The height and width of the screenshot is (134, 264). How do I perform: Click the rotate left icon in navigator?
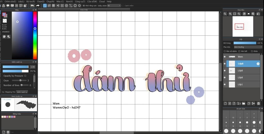pos(244,14)
